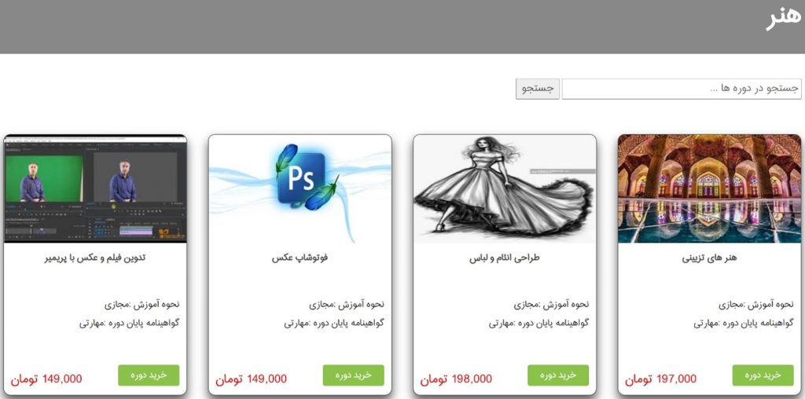Screen dimensions: 805x399
Task: Click the Premiere course 149,000 تومان price
Action: tap(46, 379)
